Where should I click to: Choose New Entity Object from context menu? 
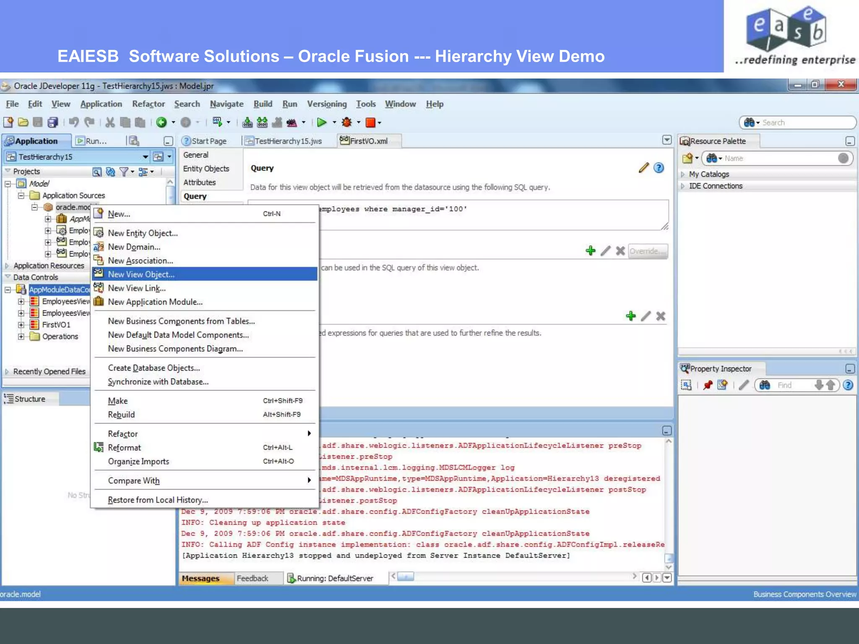click(205, 233)
